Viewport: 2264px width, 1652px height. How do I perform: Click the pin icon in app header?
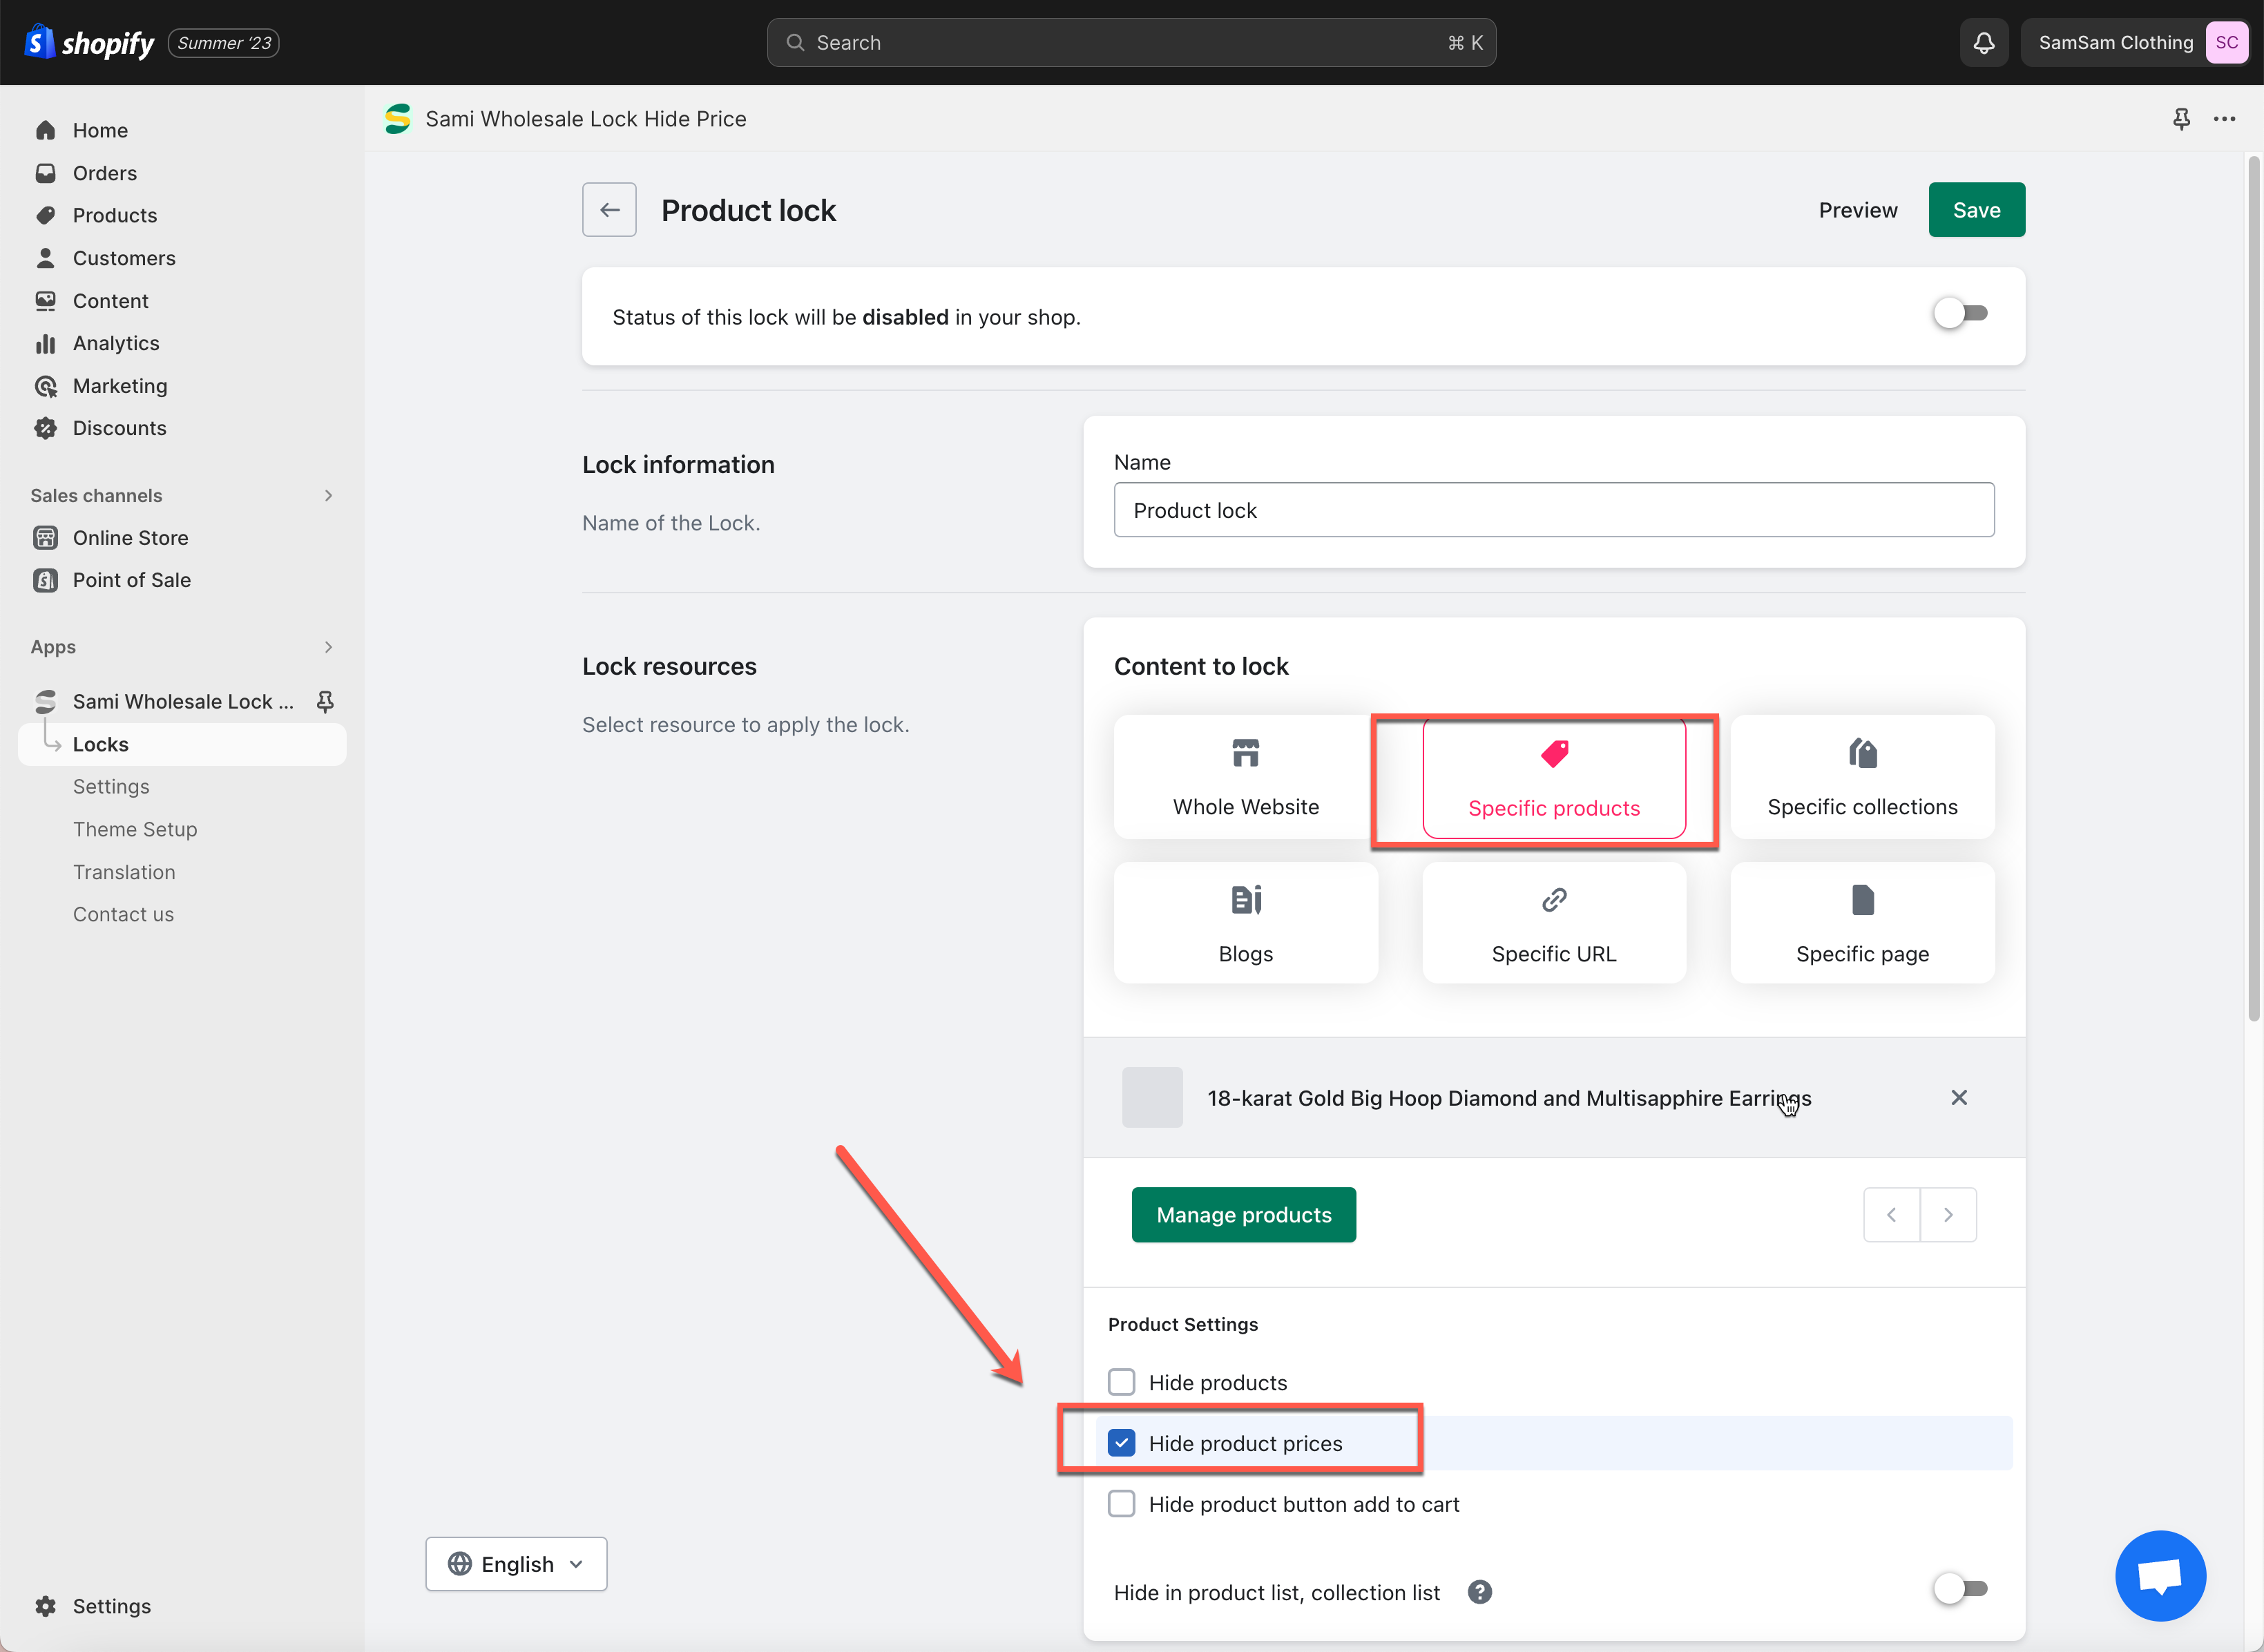click(x=2182, y=119)
